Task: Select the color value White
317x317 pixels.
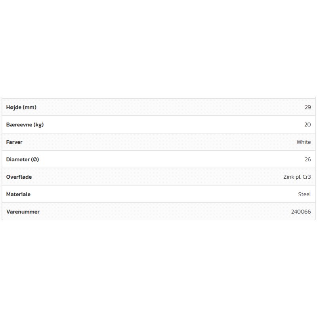Action: [304, 142]
